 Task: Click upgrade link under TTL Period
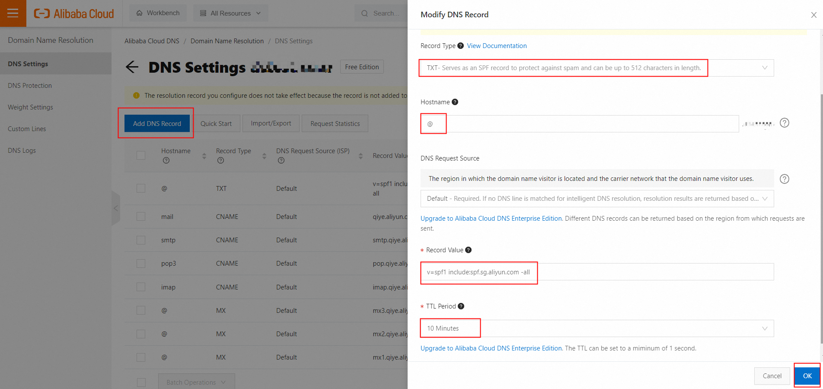click(x=492, y=348)
